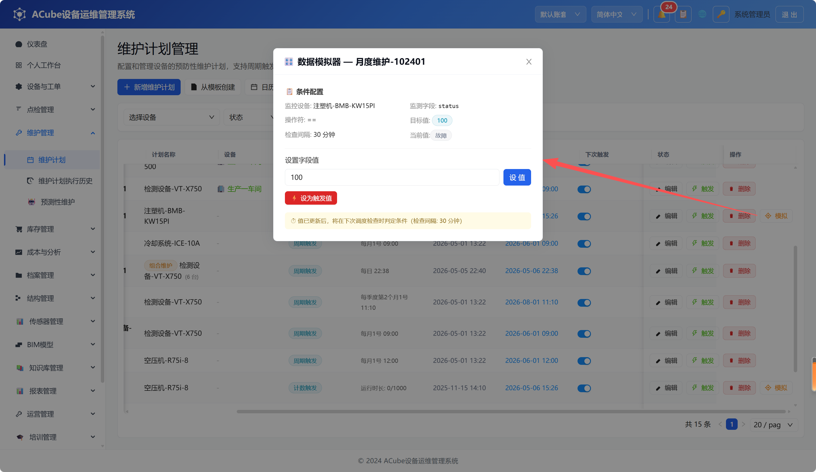The image size is (816, 472).
Task: Open the 选择设备 filter dropdown
Action: coord(172,117)
